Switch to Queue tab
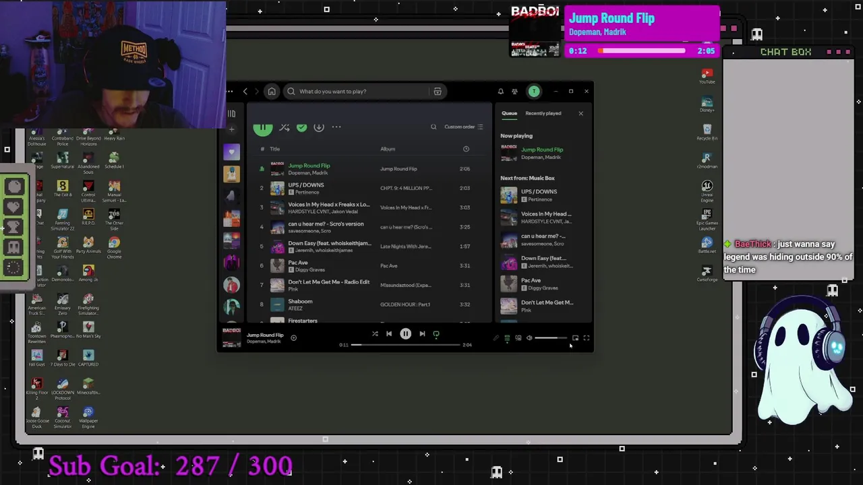 coord(509,113)
